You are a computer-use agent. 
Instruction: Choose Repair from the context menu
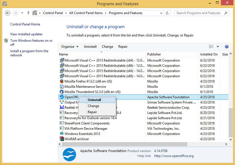point(97,112)
